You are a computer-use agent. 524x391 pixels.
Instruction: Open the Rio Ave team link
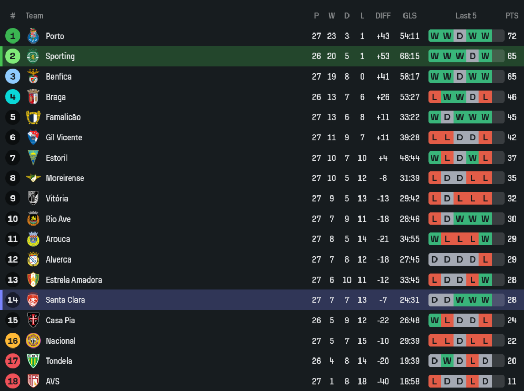click(x=58, y=219)
